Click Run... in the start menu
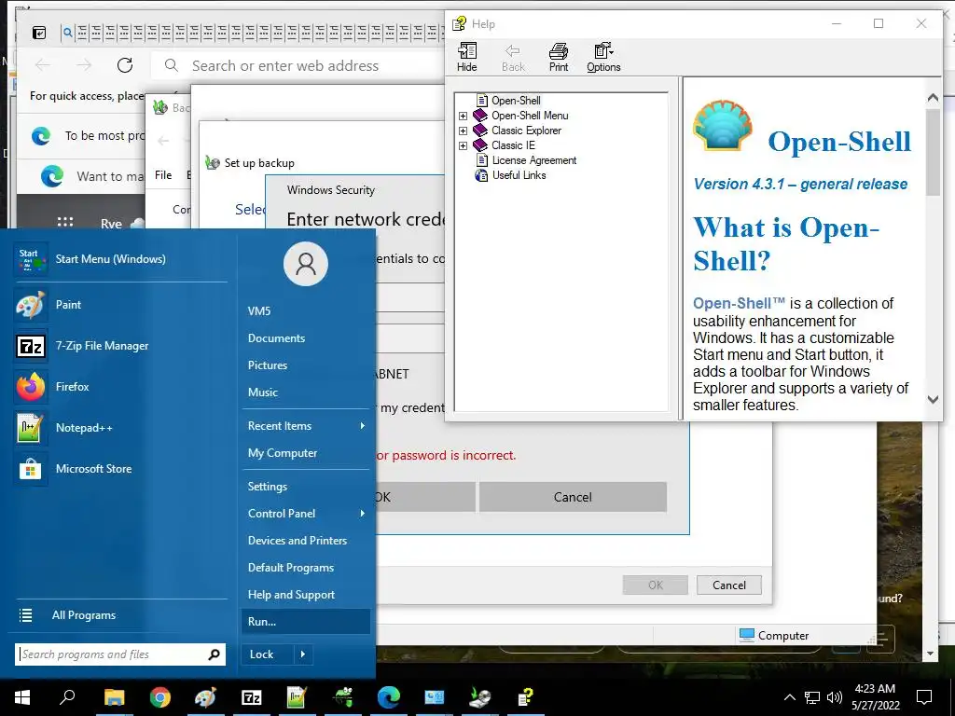This screenshot has height=716, width=955. (306, 622)
